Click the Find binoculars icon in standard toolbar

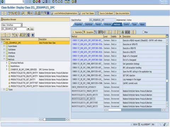pos(46,1)
